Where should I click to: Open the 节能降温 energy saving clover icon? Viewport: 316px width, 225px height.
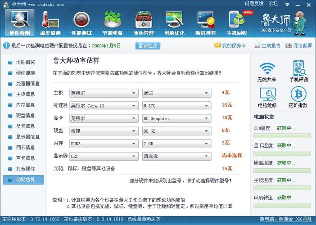coord(112,23)
